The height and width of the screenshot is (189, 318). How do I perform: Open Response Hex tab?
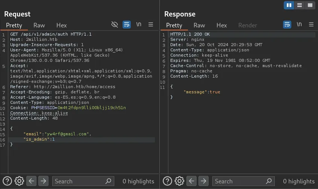(x=221, y=25)
